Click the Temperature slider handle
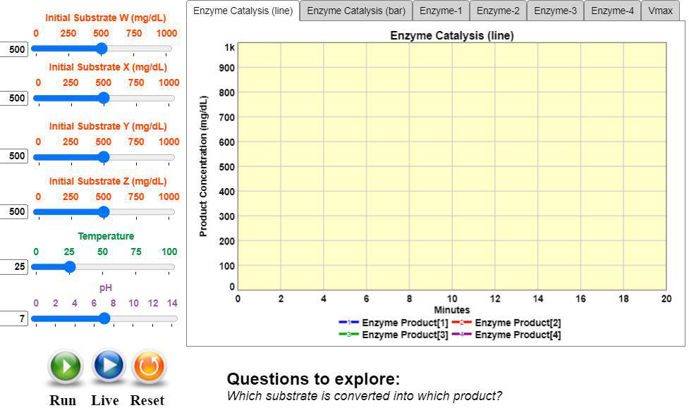 click(x=70, y=267)
